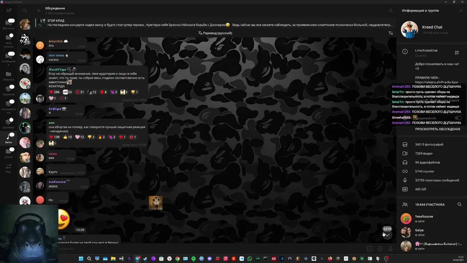Toggle pink heart 12 reaction on али message
Image resolution: width=467 pixels, height=263 pixels.
80,137
